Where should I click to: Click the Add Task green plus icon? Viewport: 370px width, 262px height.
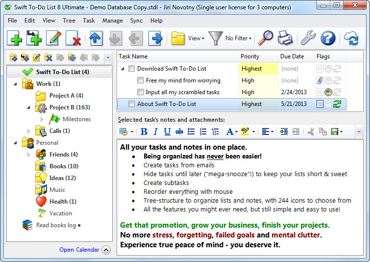point(15,38)
